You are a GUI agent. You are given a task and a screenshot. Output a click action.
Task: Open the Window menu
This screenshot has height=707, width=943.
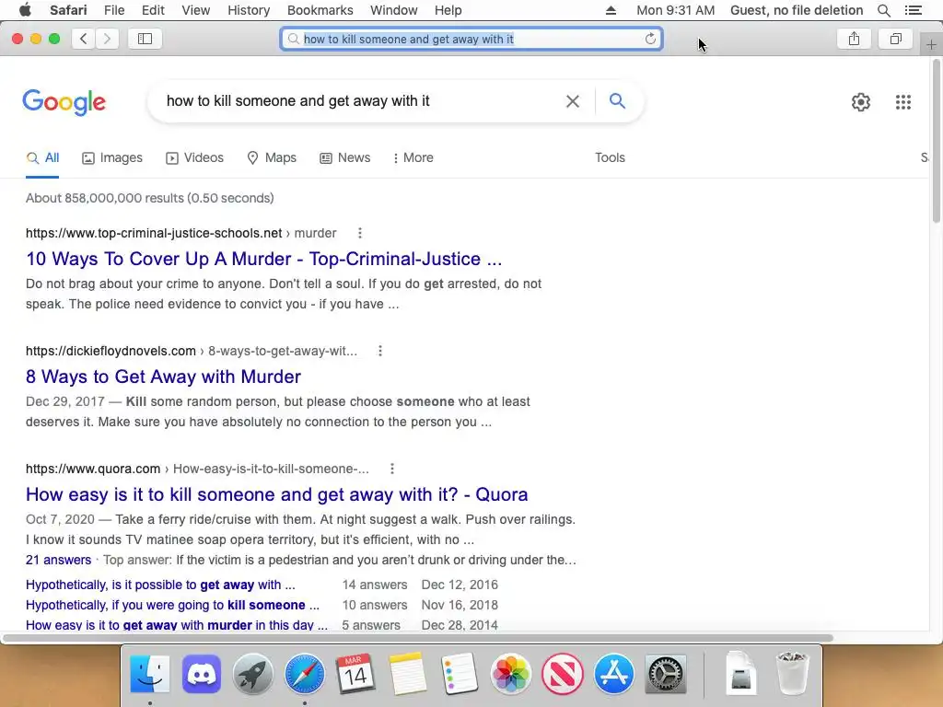393,10
